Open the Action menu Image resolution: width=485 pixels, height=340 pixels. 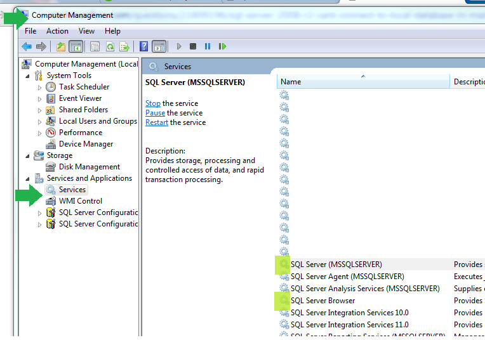pos(57,31)
